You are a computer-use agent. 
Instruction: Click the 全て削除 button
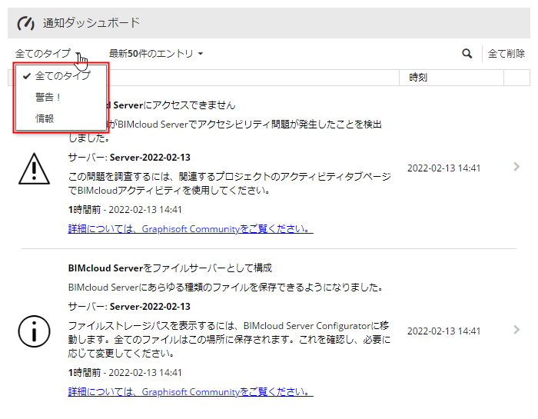(506, 54)
